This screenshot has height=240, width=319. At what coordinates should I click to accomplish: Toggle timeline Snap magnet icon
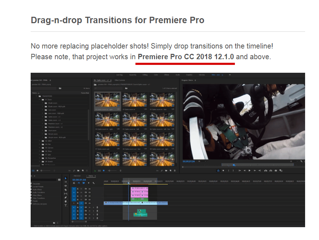[x=79, y=183]
